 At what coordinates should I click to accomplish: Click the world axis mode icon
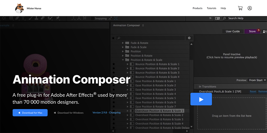coord(79,18)
